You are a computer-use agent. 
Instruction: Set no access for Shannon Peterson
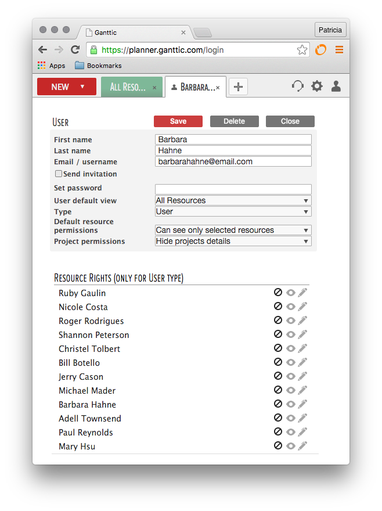278,334
